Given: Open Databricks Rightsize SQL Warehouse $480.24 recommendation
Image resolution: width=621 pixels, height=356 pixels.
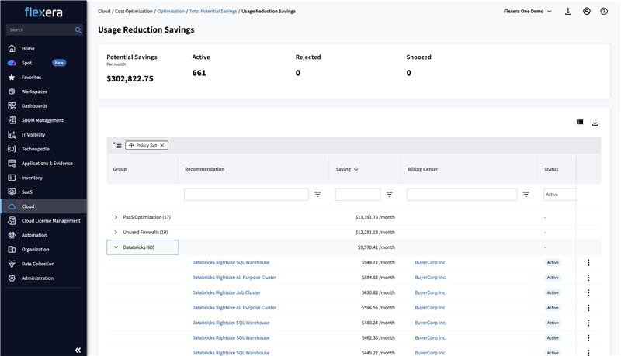Looking at the screenshot, I should 231,323.
